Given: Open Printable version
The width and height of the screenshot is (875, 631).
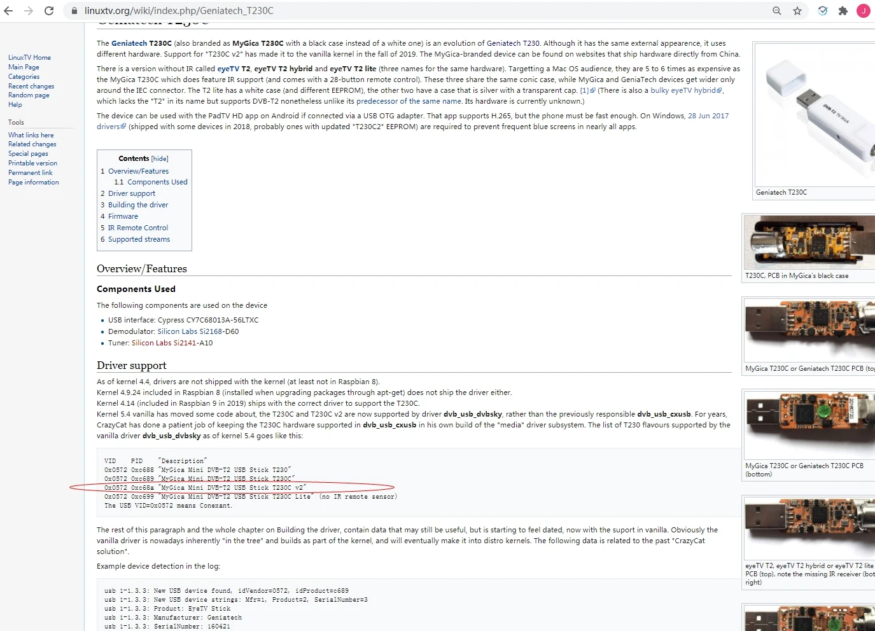Looking at the screenshot, I should point(32,163).
